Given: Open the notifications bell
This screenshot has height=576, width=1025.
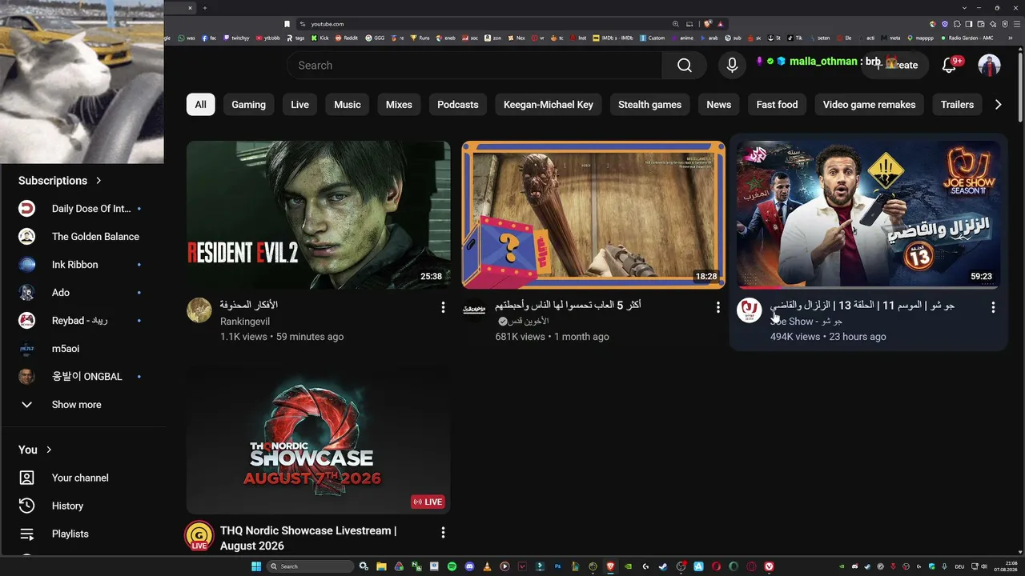Looking at the screenshot, I should click(x=949, y=66).
